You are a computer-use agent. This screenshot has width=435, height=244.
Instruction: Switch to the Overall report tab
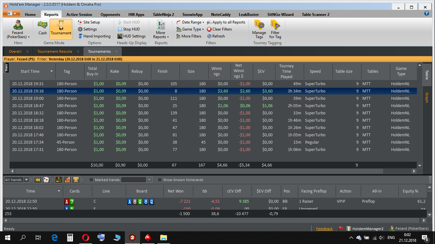(x=15, y=51)
